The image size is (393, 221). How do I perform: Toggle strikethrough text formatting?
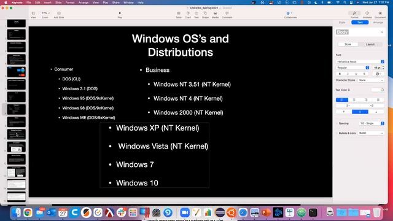pos(364,74)
